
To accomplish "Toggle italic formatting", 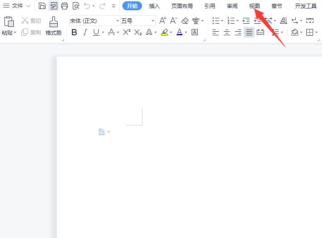I will (x=85, y=32).
